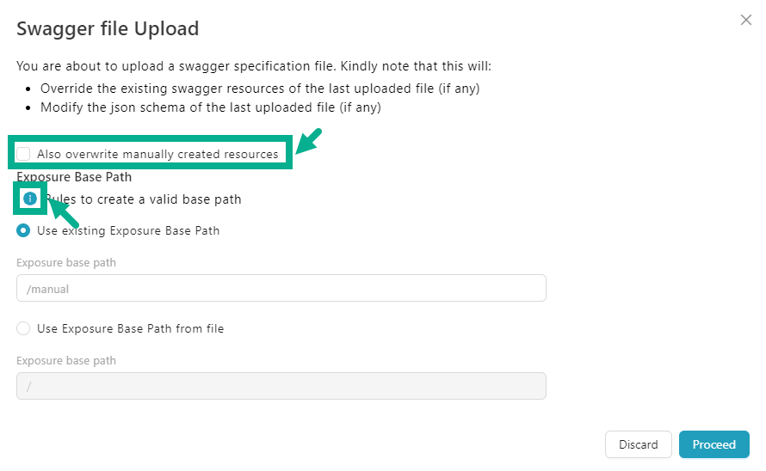The height and width of the screenshot is (471, 766).
Task: Click the Modify the json schema bullet
Action: (x=210, y=107)
